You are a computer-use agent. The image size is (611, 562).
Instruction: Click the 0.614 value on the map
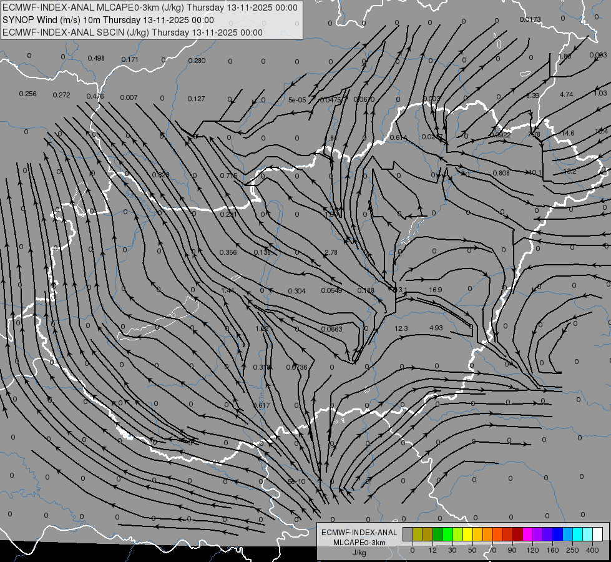point(398,137)
